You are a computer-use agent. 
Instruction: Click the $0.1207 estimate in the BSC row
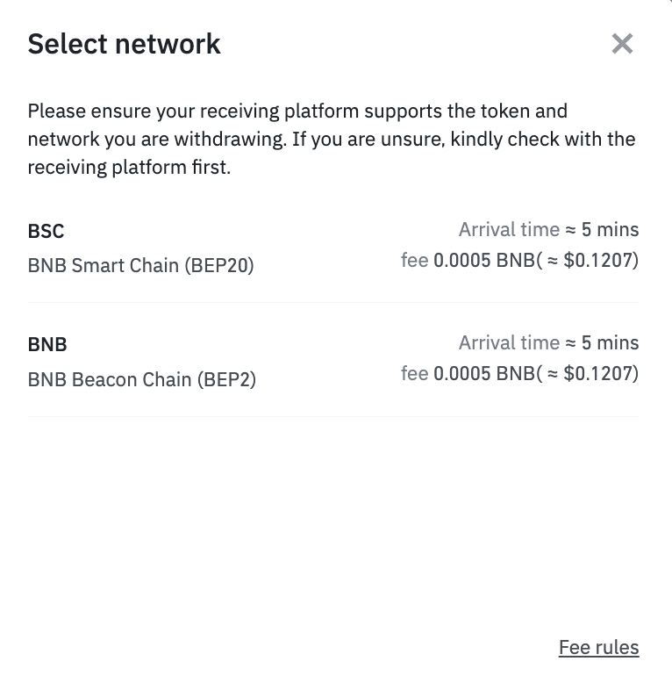coord(597,260)
